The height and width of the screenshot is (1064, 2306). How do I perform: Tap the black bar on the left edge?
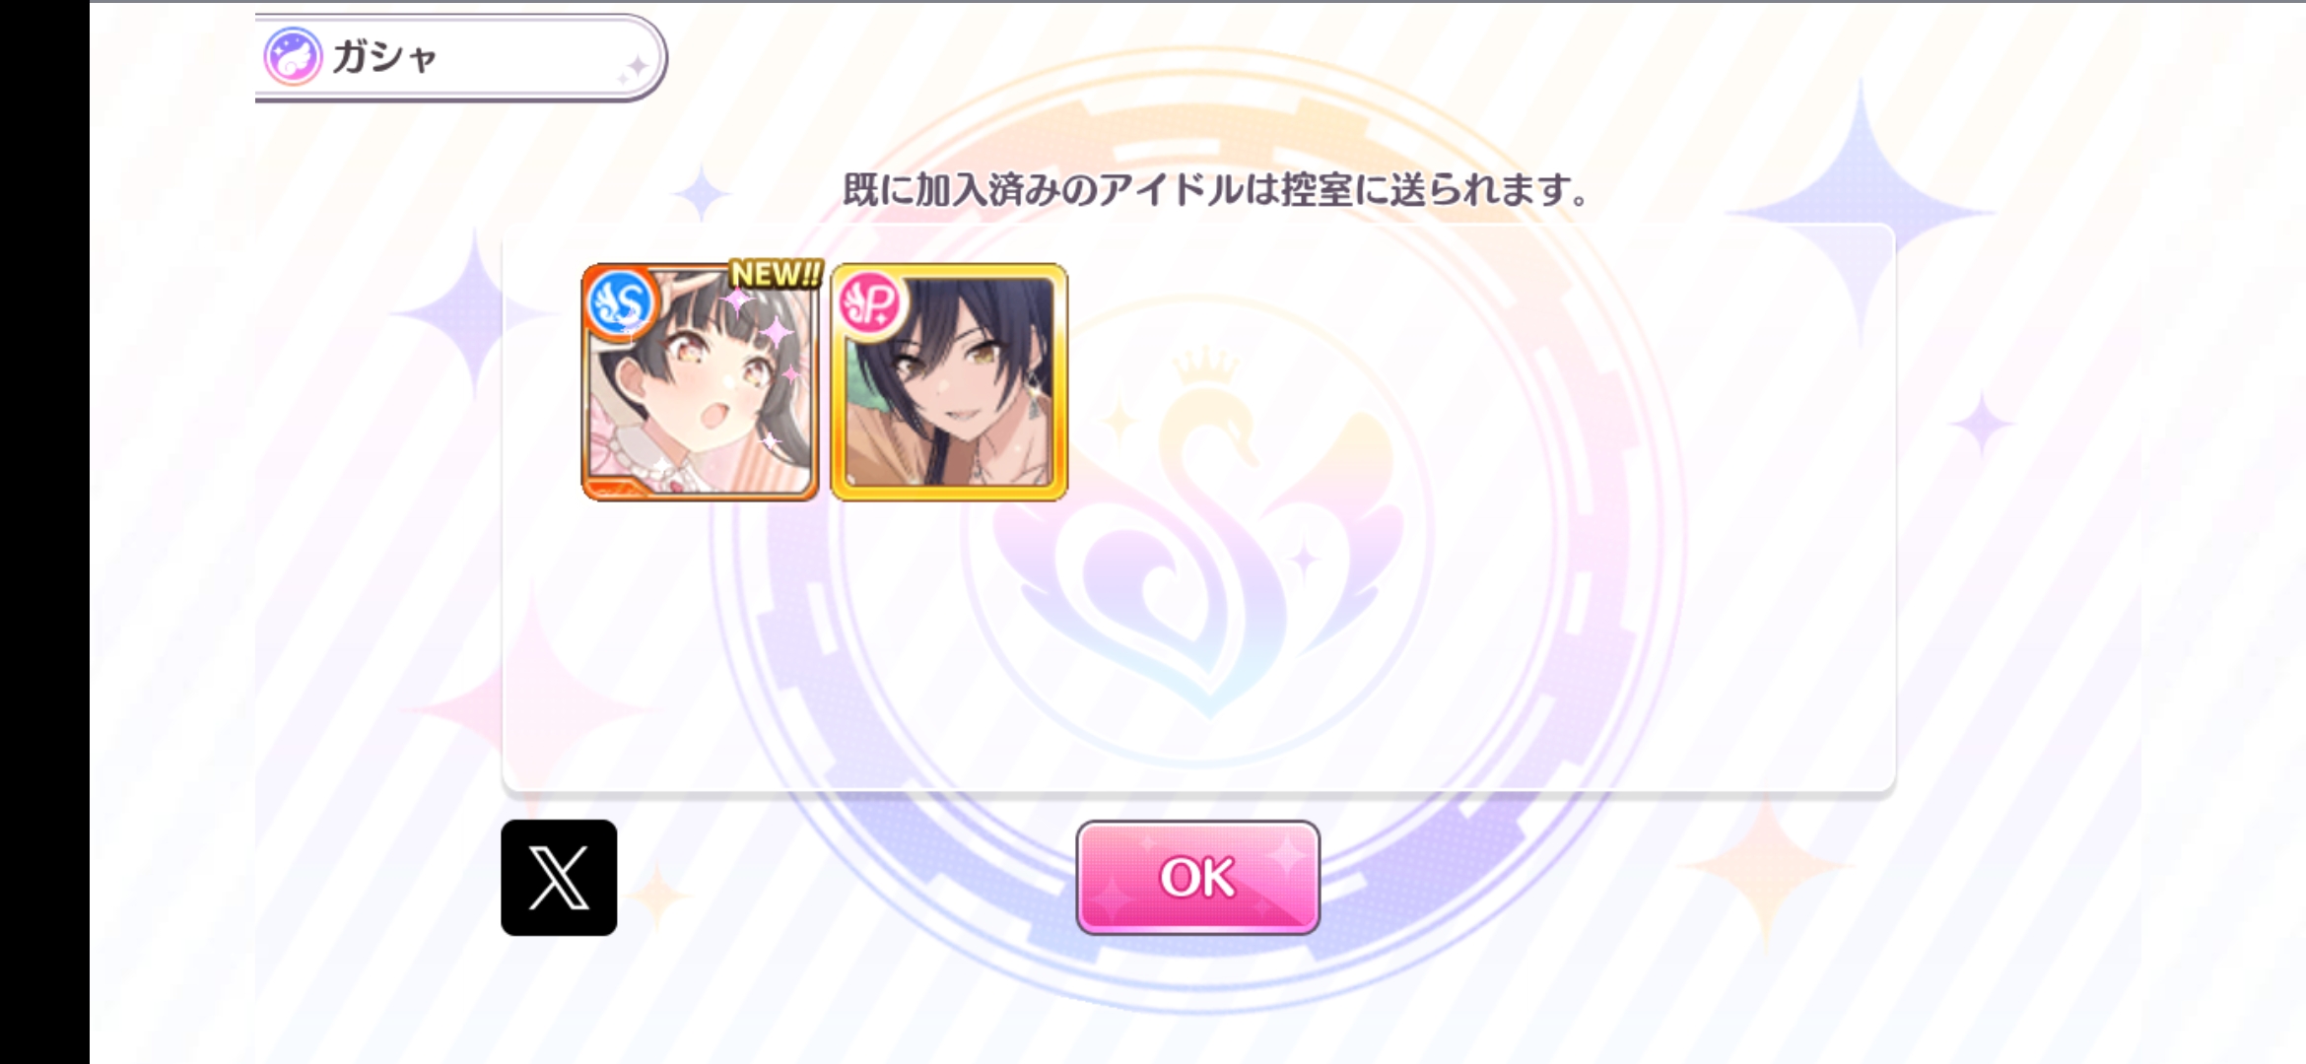[44, 532]
